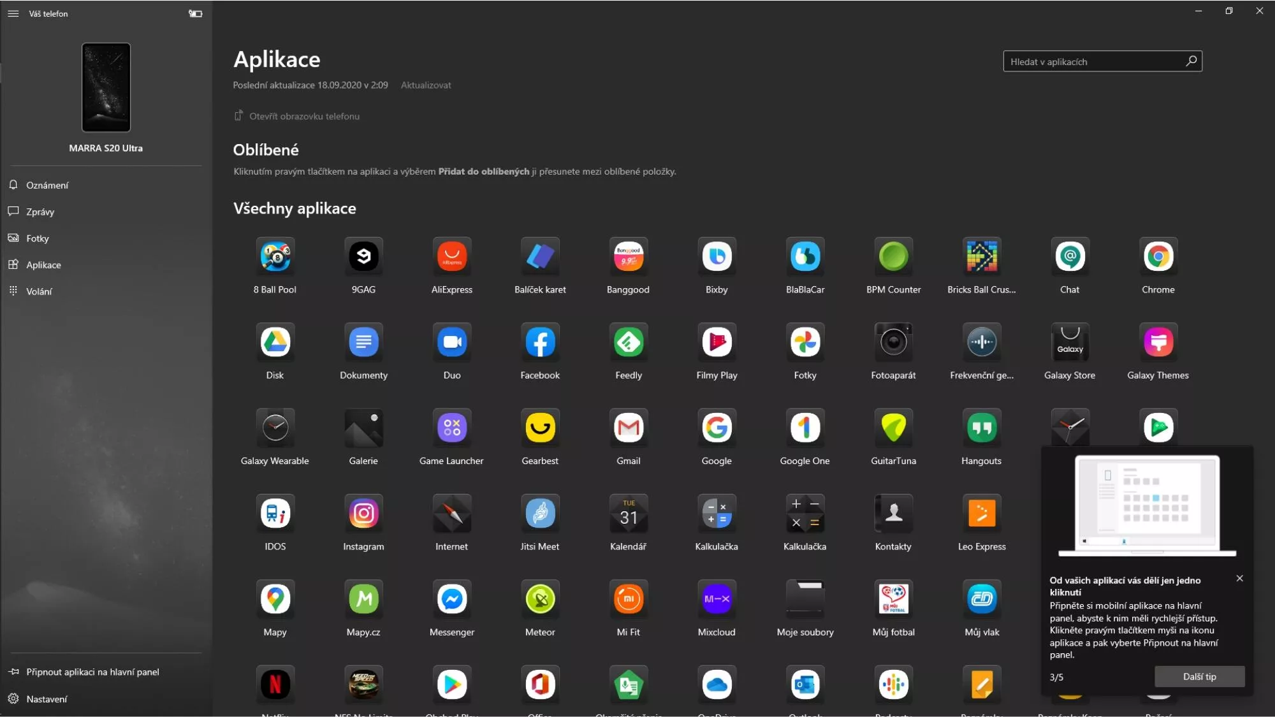
Task: Open Game Launcher app
Action: click(x=452, y=428)
